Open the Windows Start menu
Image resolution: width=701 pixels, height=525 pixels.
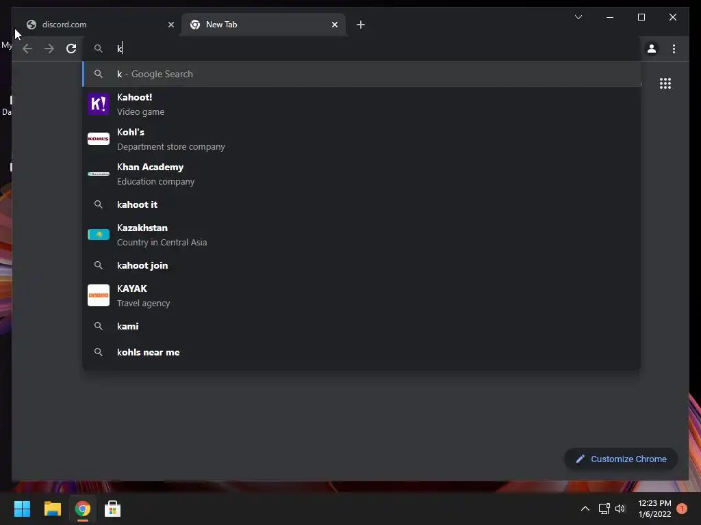pos(22,509)
